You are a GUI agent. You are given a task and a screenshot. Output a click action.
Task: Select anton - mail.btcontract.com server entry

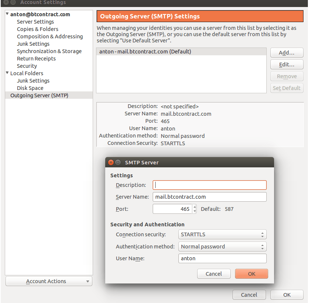(145, 52)
